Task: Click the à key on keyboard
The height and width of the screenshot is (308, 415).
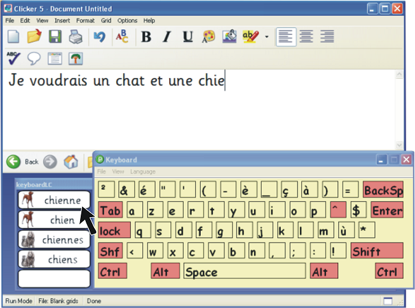Action: 310,189
